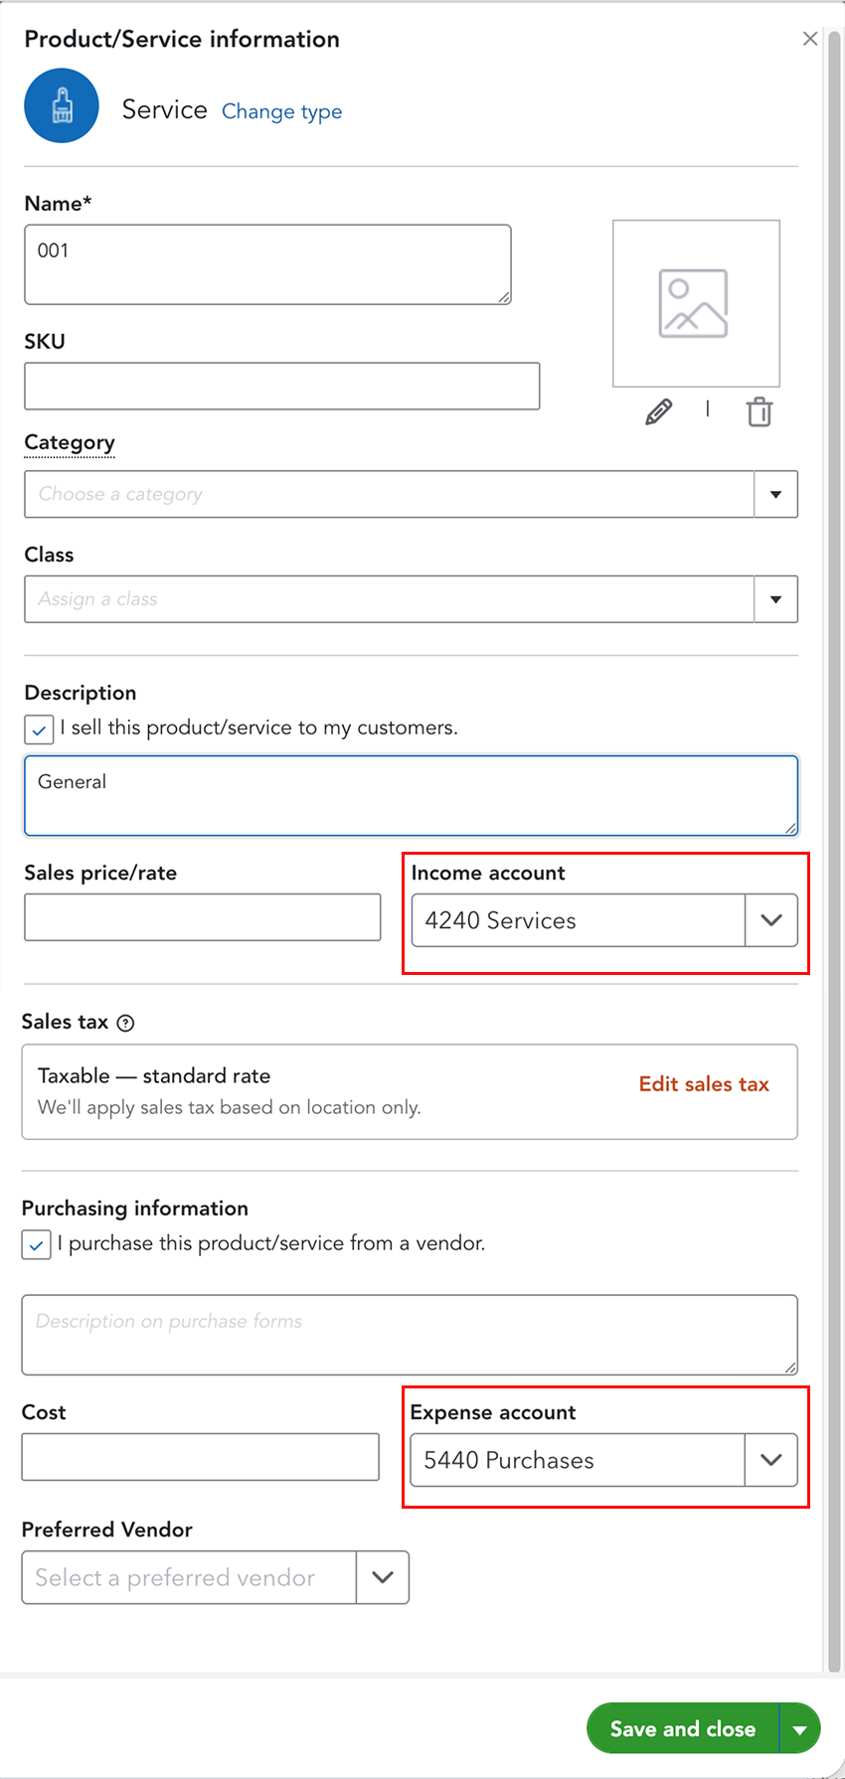The width and height of the screenshot is (845, 1779).
Task: Click the Sales tax help icon
Action: click(x=125, y=1023)
